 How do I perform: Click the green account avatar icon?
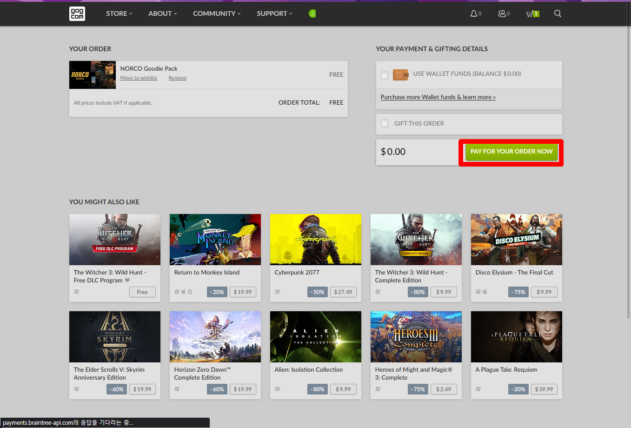tap(312, 13)
